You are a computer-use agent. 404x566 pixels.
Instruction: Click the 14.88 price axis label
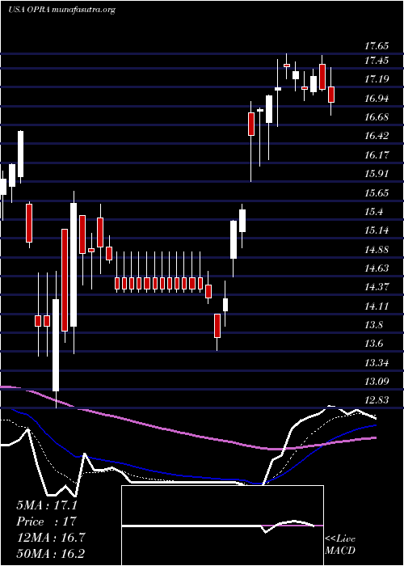pos(377,249)
